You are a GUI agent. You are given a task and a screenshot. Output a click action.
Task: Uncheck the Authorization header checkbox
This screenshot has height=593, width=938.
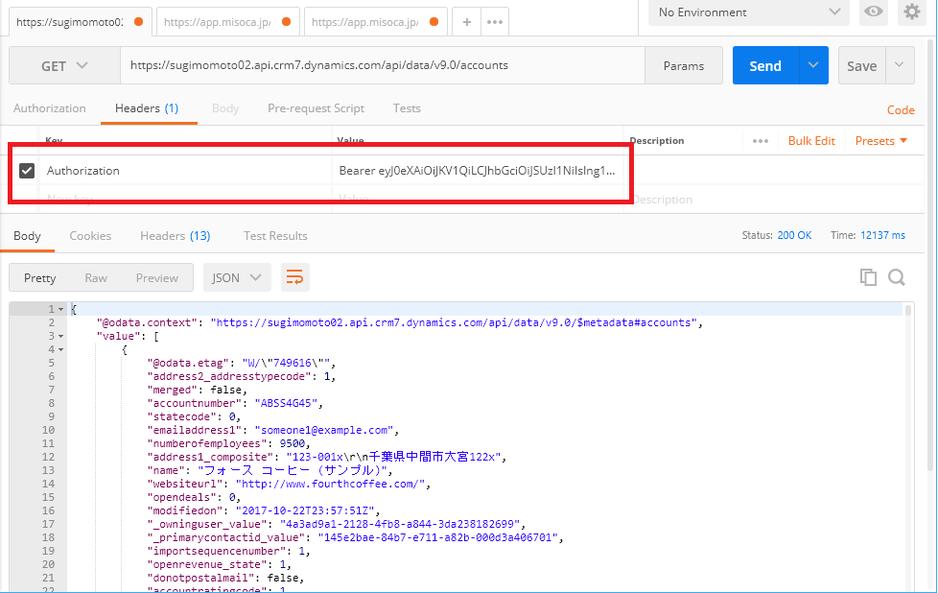pos(27,171)
